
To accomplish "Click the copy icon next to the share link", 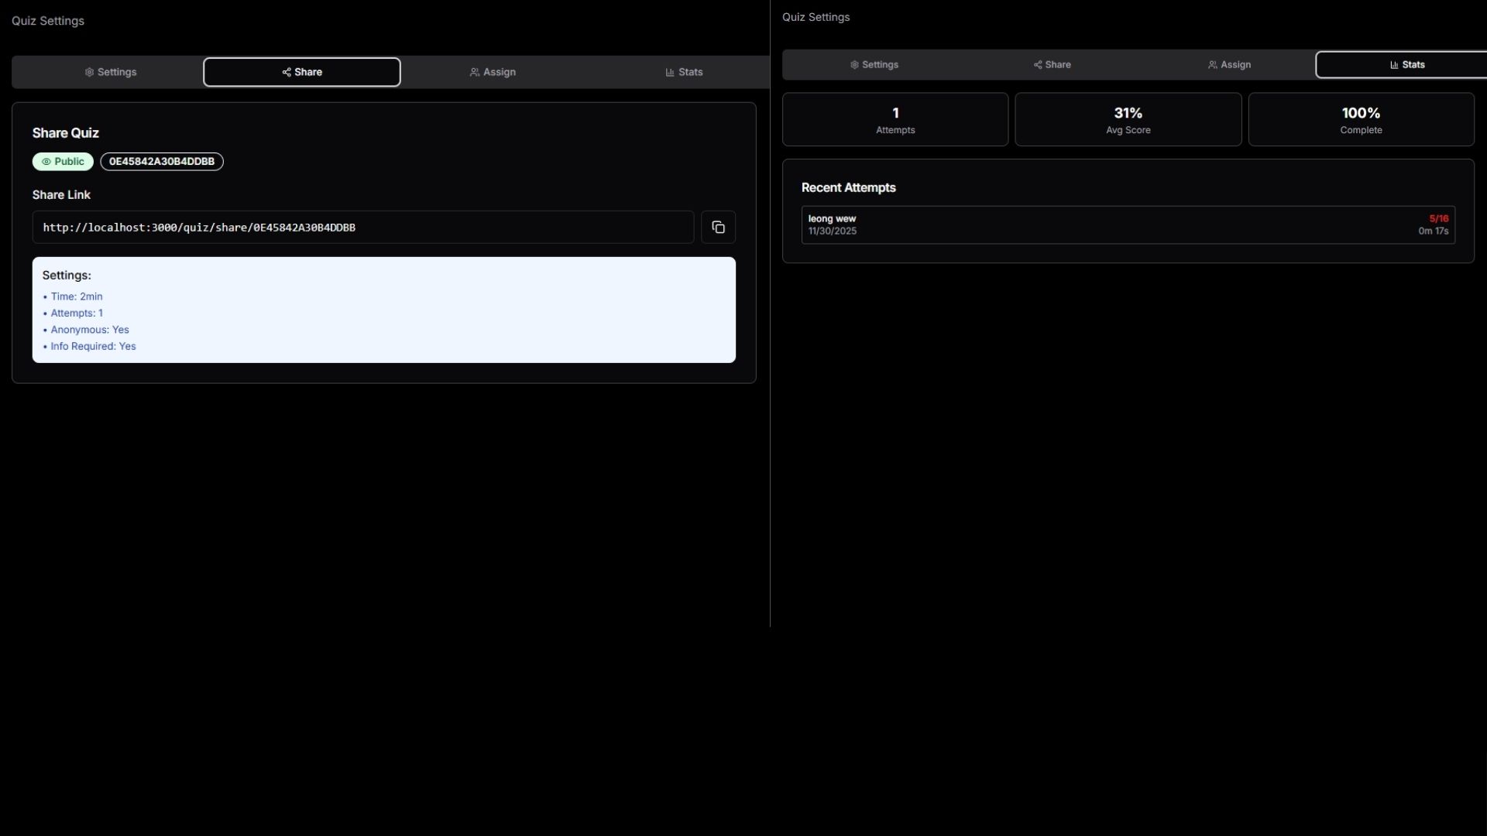I will pyautogui.click(x=718, y=227).
